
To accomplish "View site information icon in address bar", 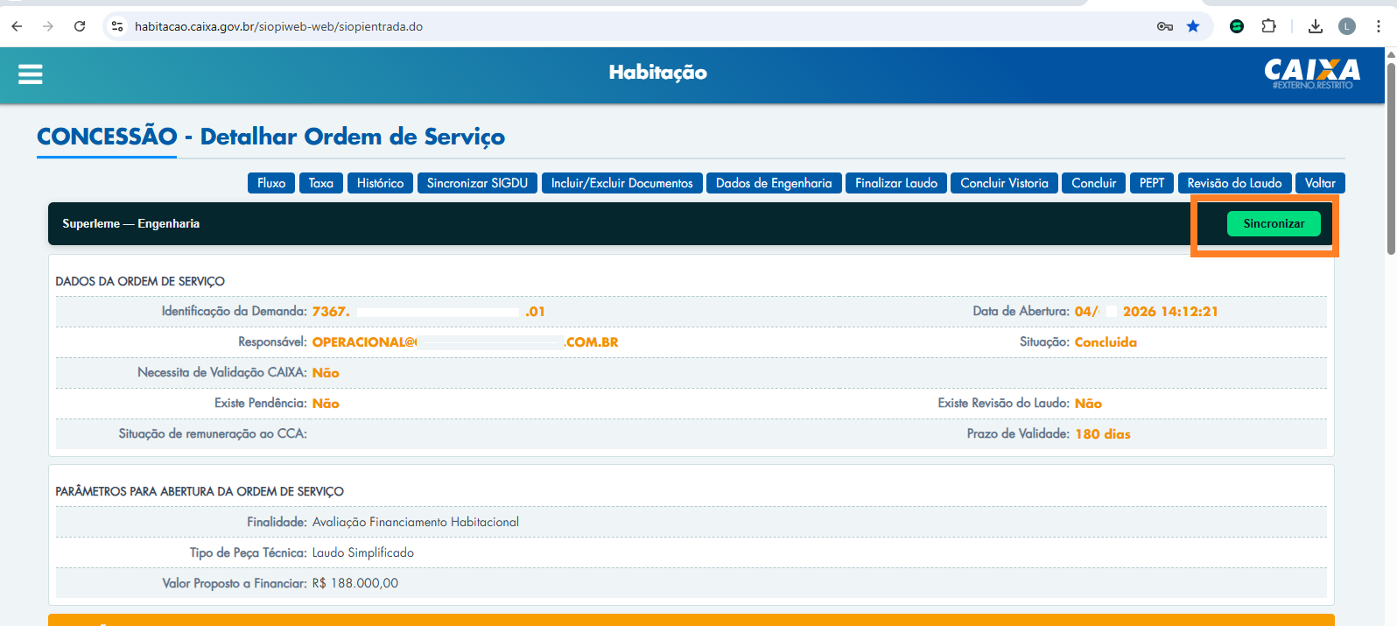I will pos(117,26).
